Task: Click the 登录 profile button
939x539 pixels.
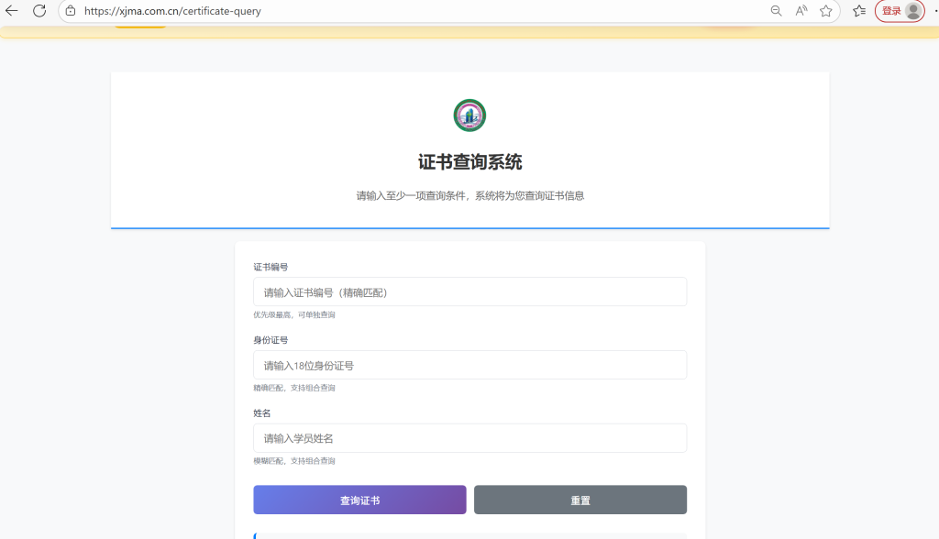Action: tap(900, 11)
